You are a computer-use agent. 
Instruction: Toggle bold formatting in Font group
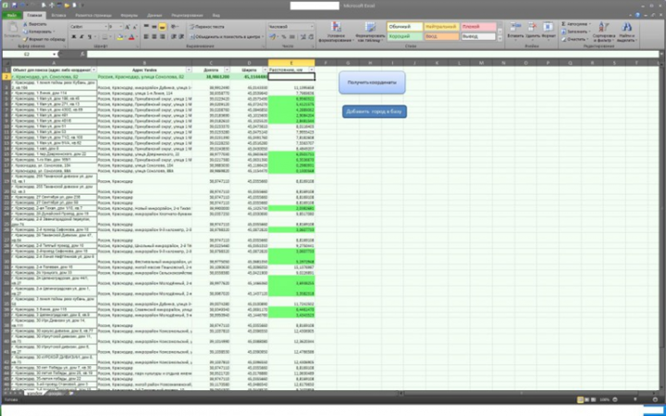point(74,37)
